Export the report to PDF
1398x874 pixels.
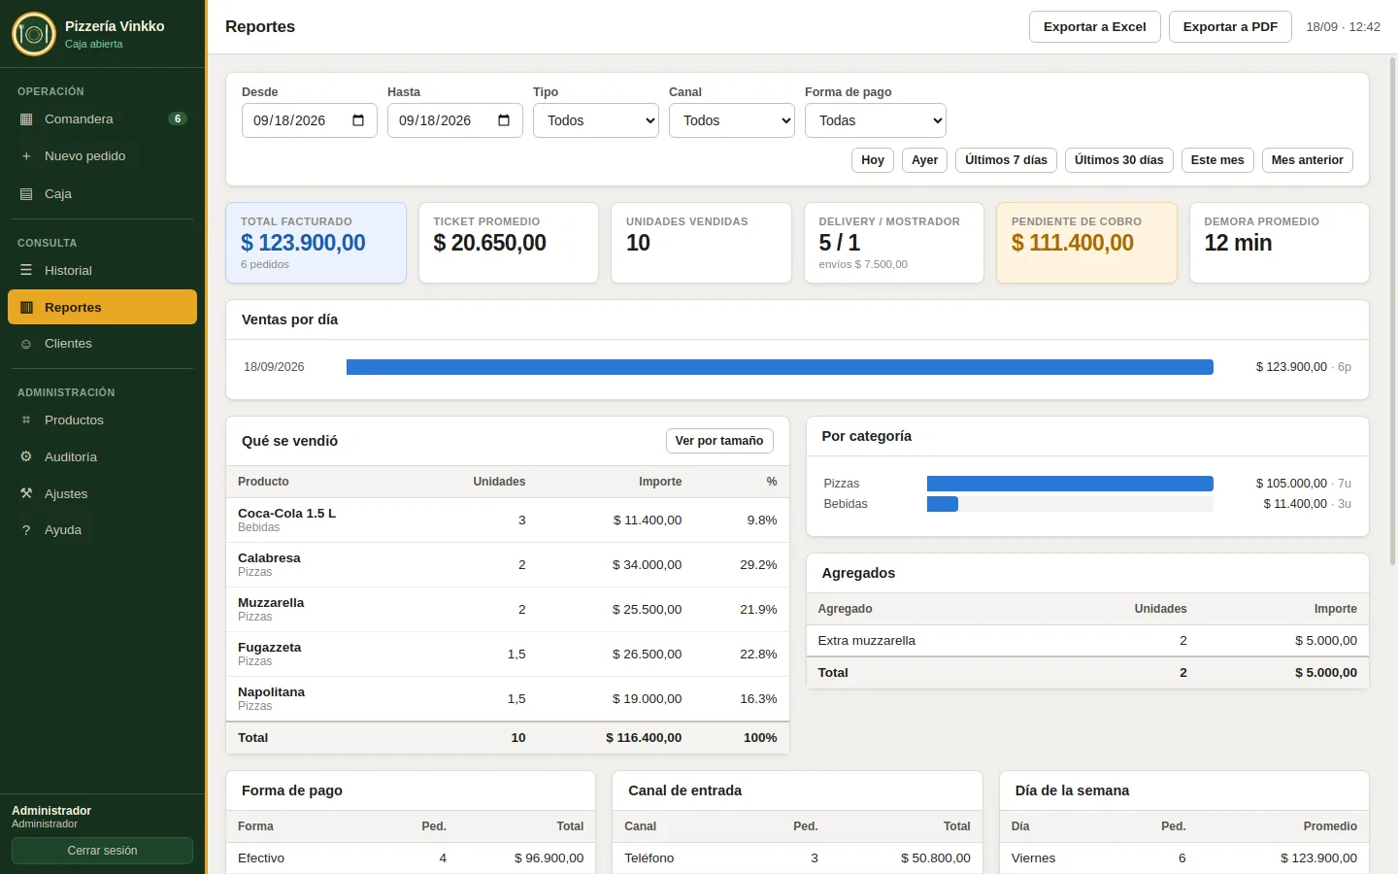[x=1230, y=27]
